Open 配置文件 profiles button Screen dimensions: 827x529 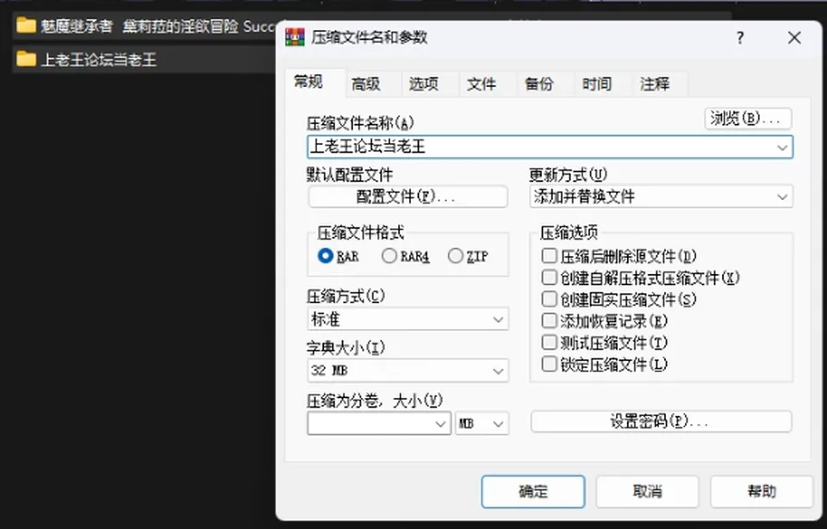[407, 196]
